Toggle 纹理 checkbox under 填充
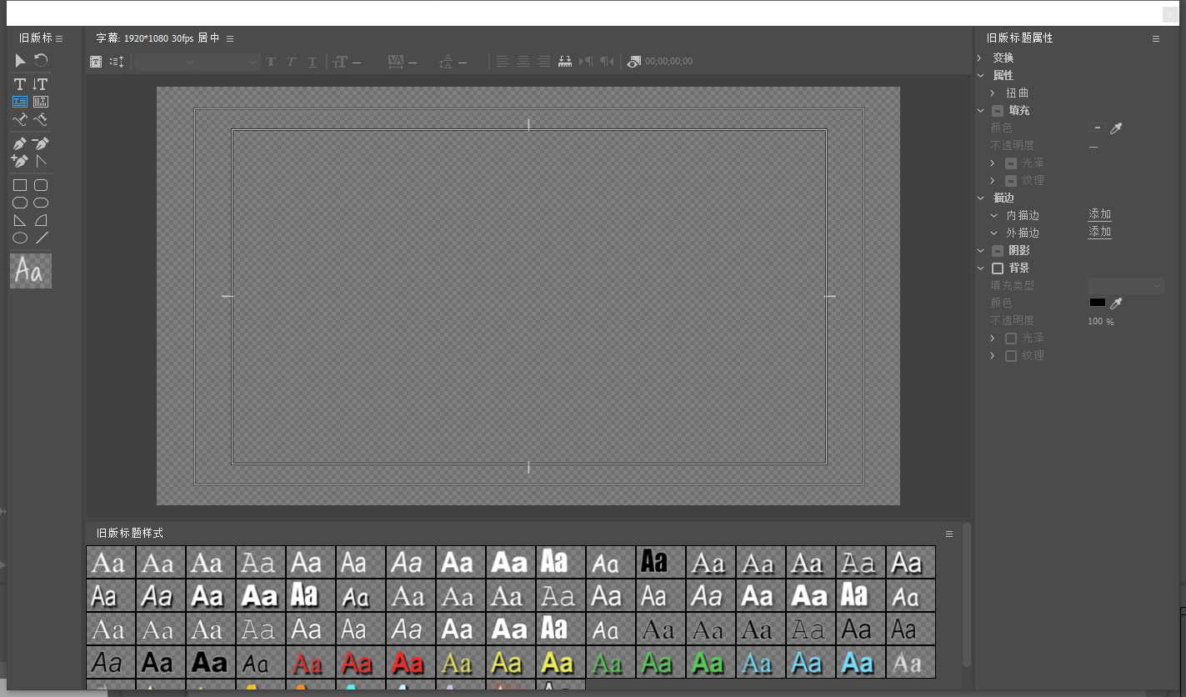The height and width of the screenshot is (697, 1186). (x=1011, y=181)
